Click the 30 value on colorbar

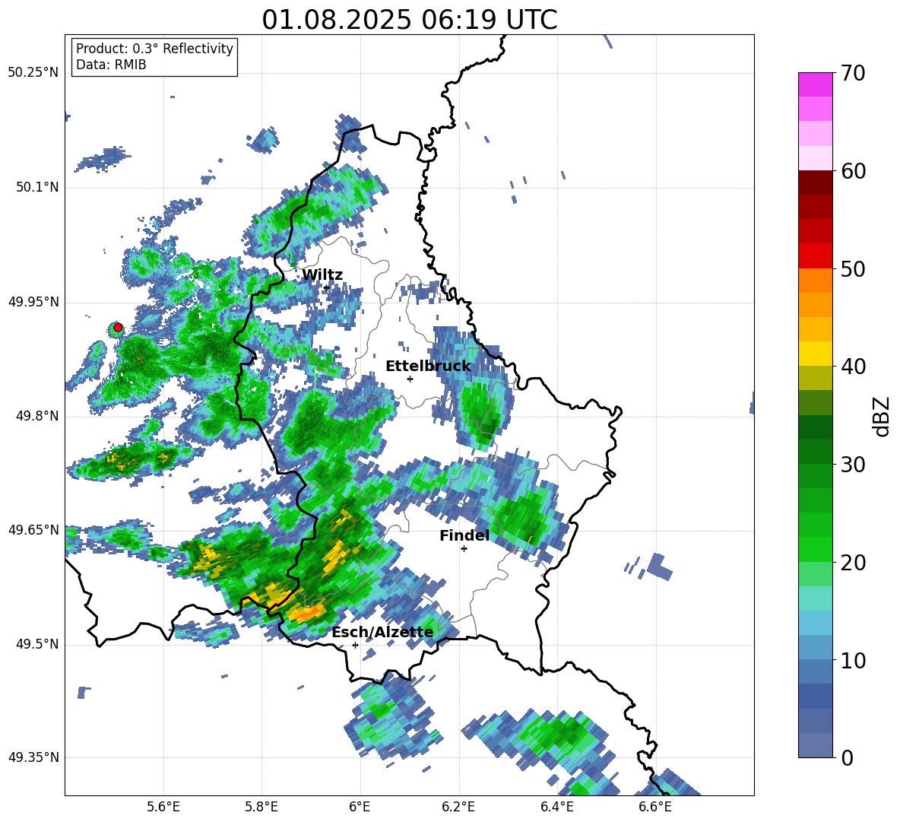pyautogui.click(x=853, y=465)
